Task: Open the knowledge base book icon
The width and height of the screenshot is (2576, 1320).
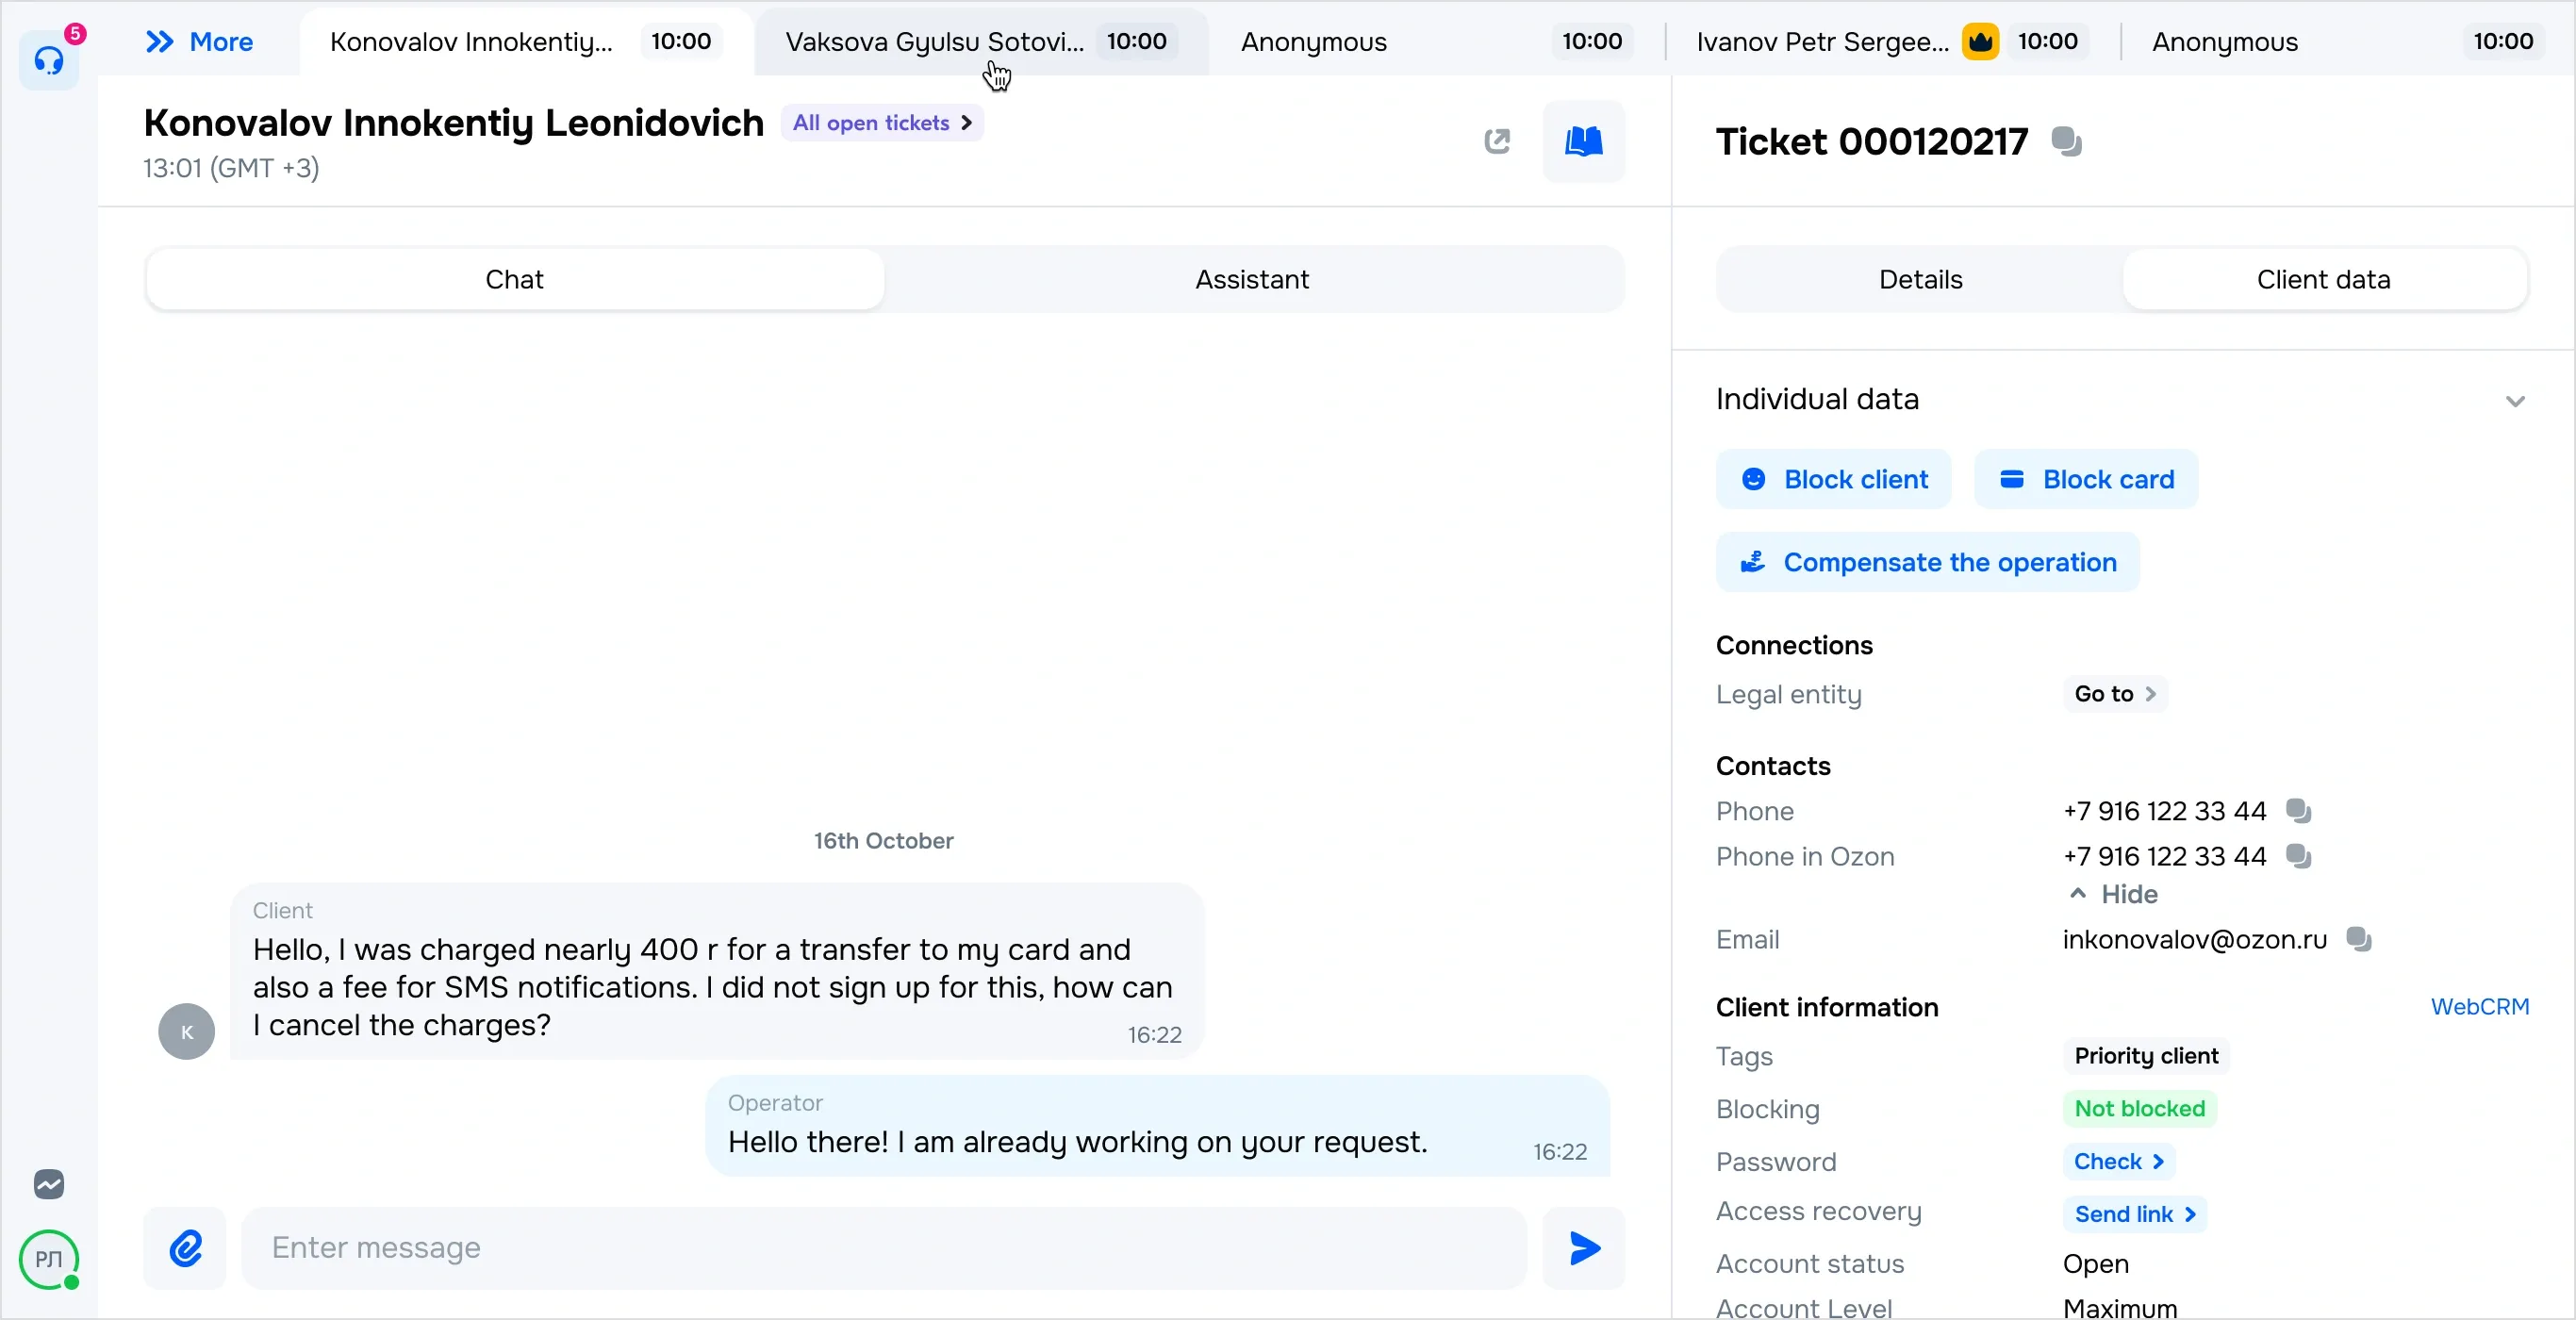Action: pyautogui.click(x=1583, y=142)
